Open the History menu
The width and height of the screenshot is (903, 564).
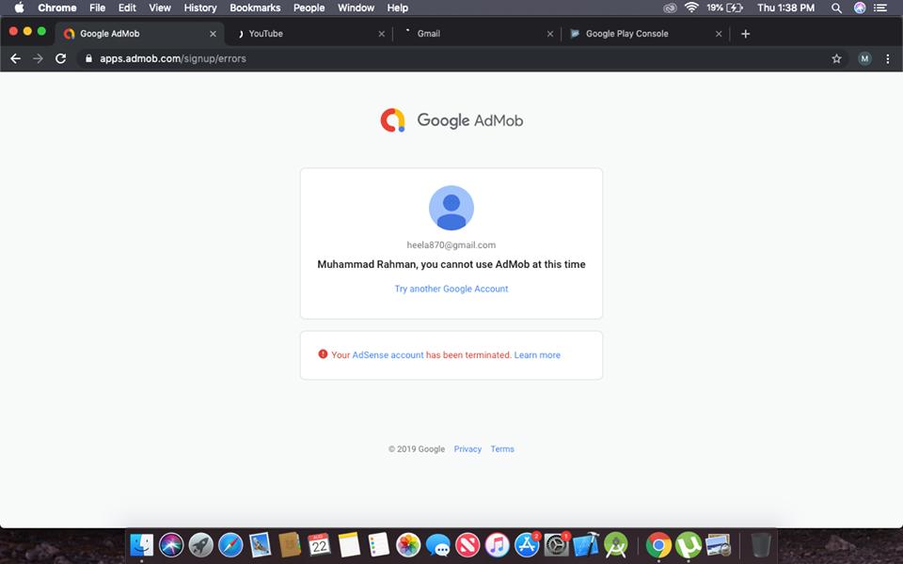(199, 8)
